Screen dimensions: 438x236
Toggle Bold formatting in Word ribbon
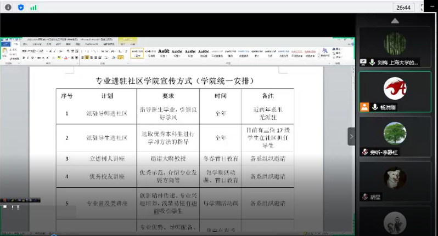pos(24,57)
